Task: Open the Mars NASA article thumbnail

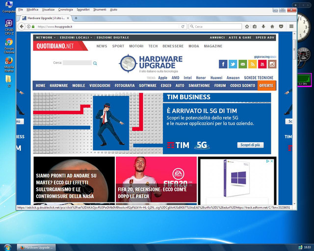Action: tap(74, 179)
